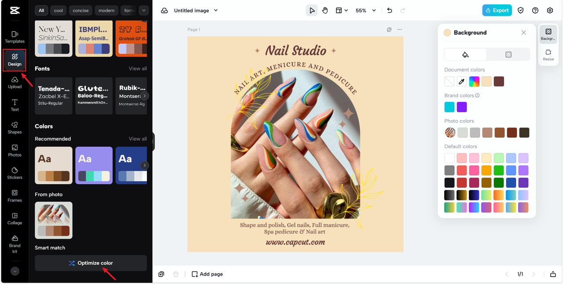
Task: Open the Frames panel
Action: pyautogui.click(x=15, y=196)
